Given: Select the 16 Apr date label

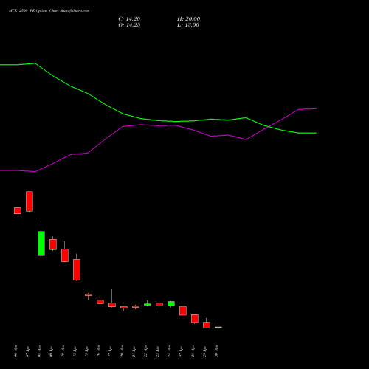Looking at the screenshot, I should tap(98, 351).
